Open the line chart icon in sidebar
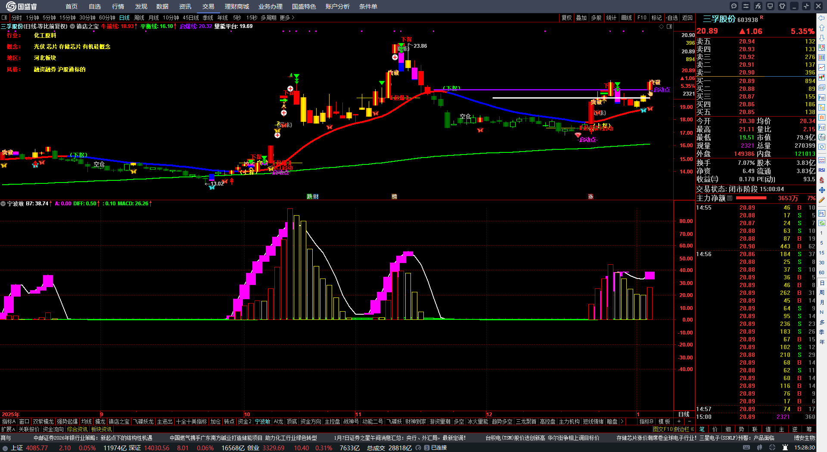Viewport: 827px width, 452px height. (x=822, y=67)
